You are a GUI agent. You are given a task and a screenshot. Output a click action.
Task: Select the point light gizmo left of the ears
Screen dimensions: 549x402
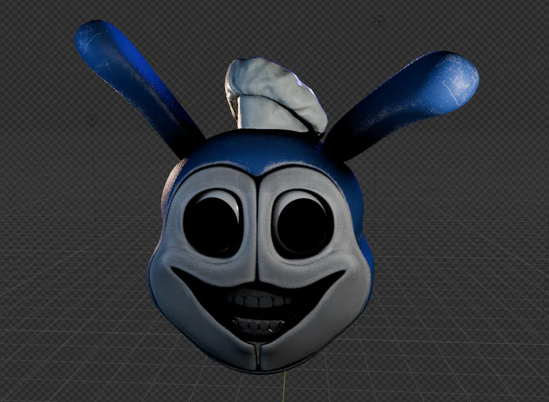tap(92, 120)
